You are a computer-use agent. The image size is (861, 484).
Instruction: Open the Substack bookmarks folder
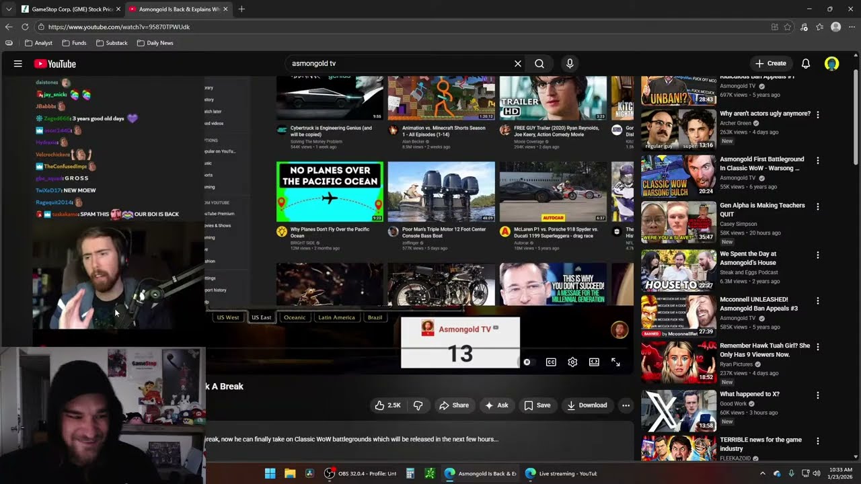[112, 43]
